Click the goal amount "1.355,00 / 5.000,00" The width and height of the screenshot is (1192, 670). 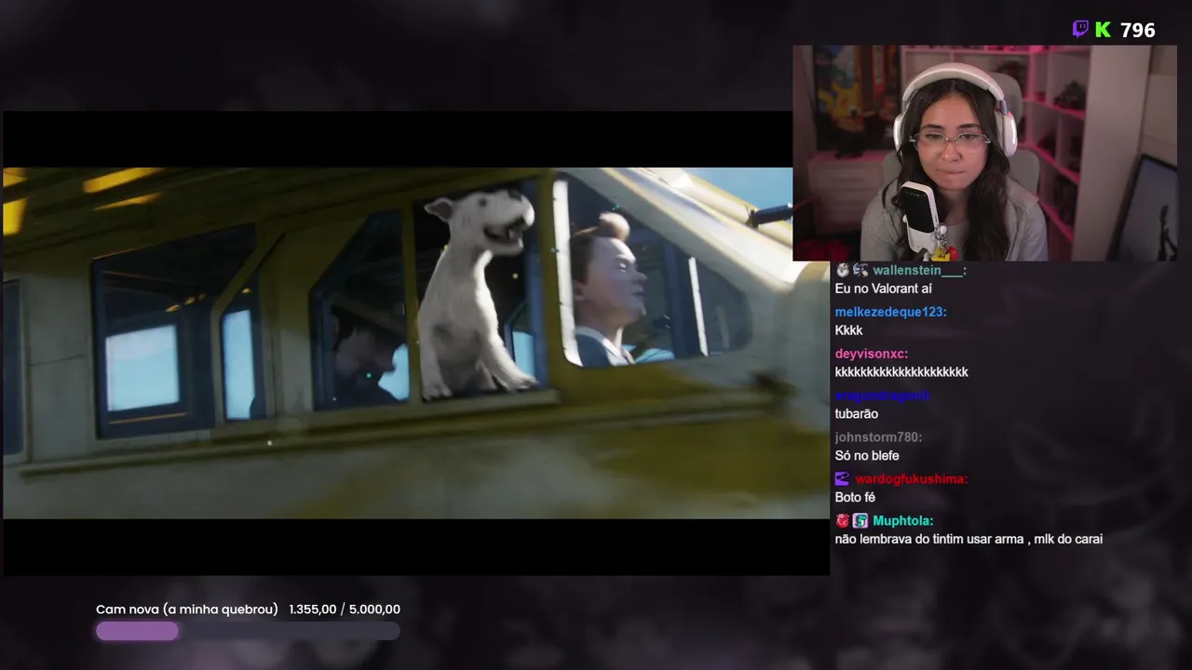click(345, 610)
